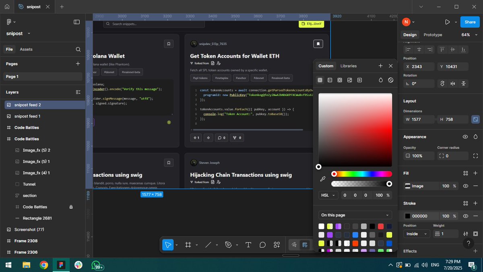483x272 pixels.
Task: Open the present options chevron
Action: pos(456,22)
